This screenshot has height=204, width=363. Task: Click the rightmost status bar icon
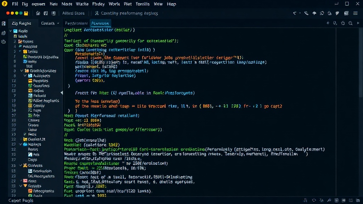[x=358, y=200]
